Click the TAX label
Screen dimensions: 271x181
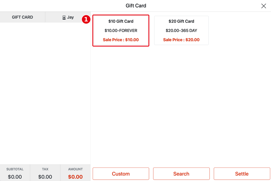click(x=45, y=169)
